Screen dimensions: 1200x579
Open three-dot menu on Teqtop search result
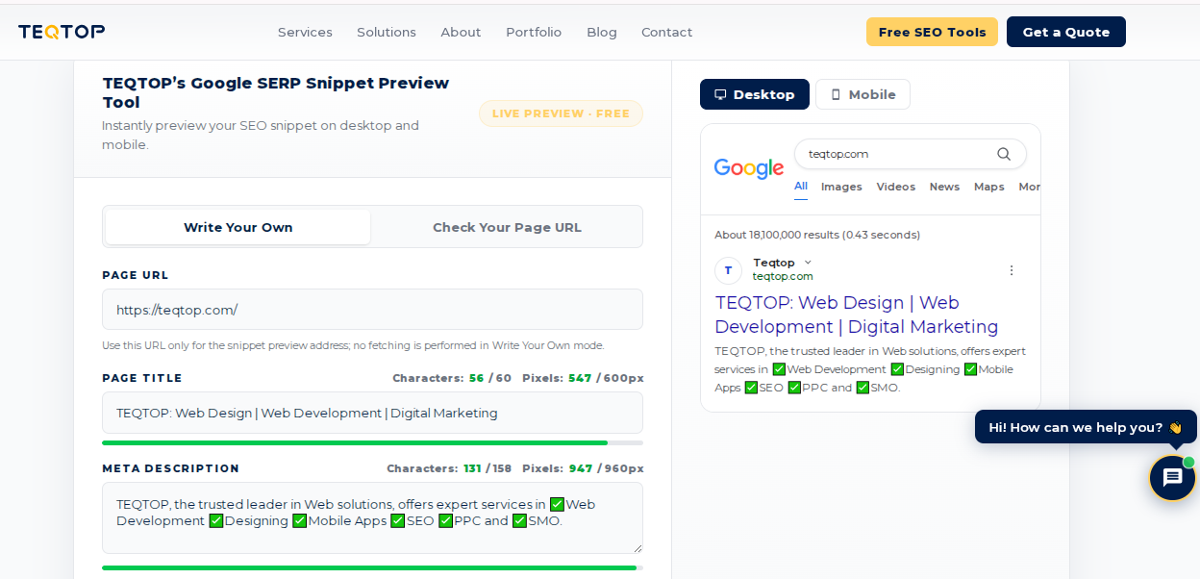1011,270
